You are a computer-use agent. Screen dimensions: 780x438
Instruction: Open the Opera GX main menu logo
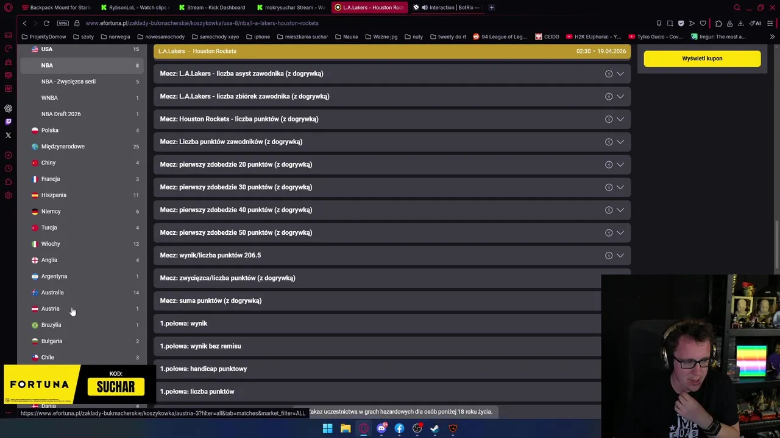tap(8, 7)
